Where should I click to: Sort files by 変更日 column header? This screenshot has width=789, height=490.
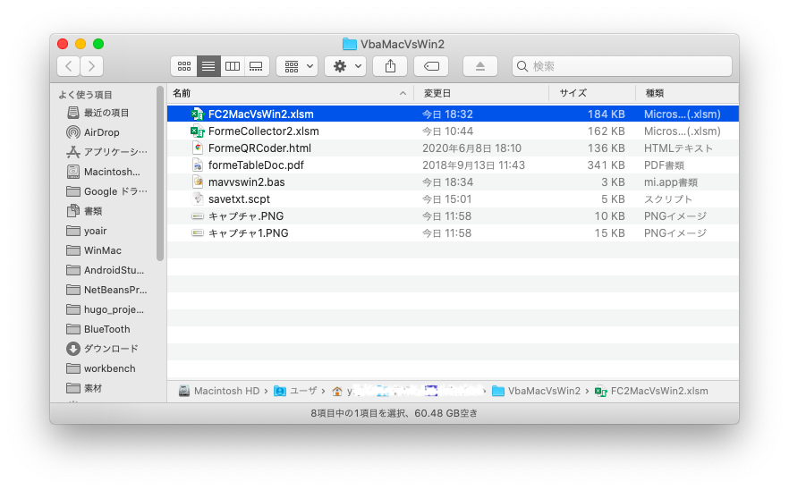point(481,93)
